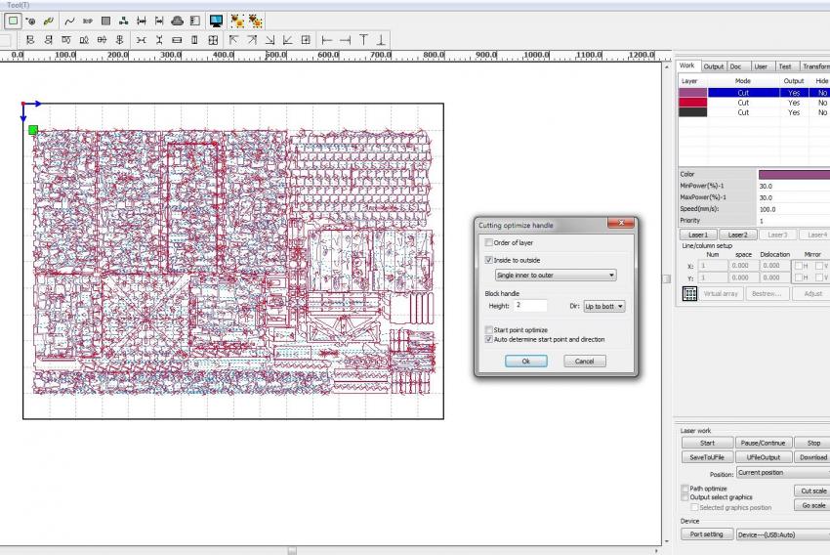
Task: Enable the Order of layer checkbox
Action: point(489,242)
